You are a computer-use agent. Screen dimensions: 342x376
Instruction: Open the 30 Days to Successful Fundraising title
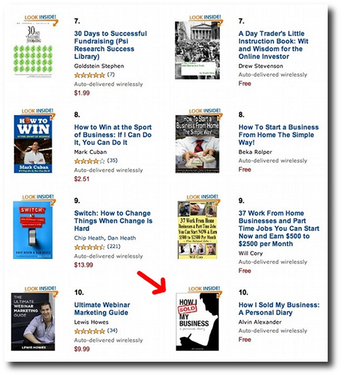click(111, 45)
